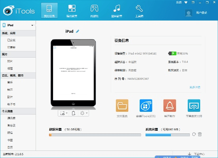Open the File System (文件系统) folder icon
Viewport: 218px width, 158px height.
(122, 105)
